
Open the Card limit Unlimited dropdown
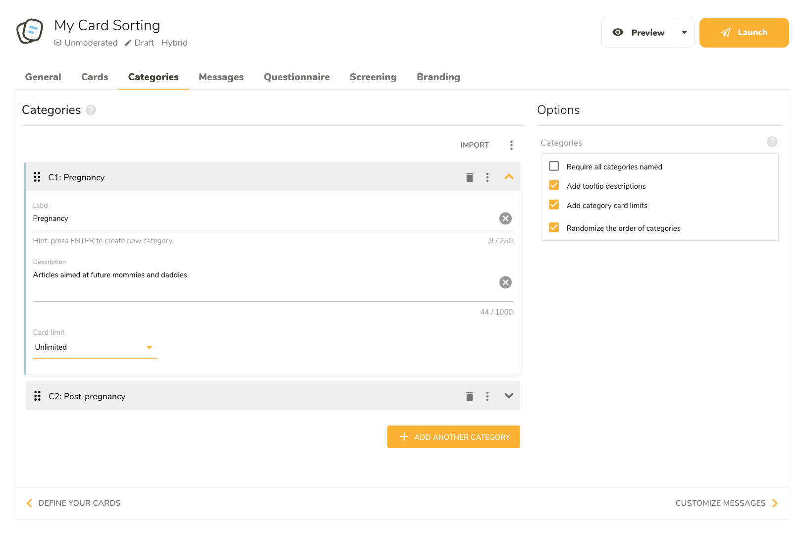coord(95,347)
